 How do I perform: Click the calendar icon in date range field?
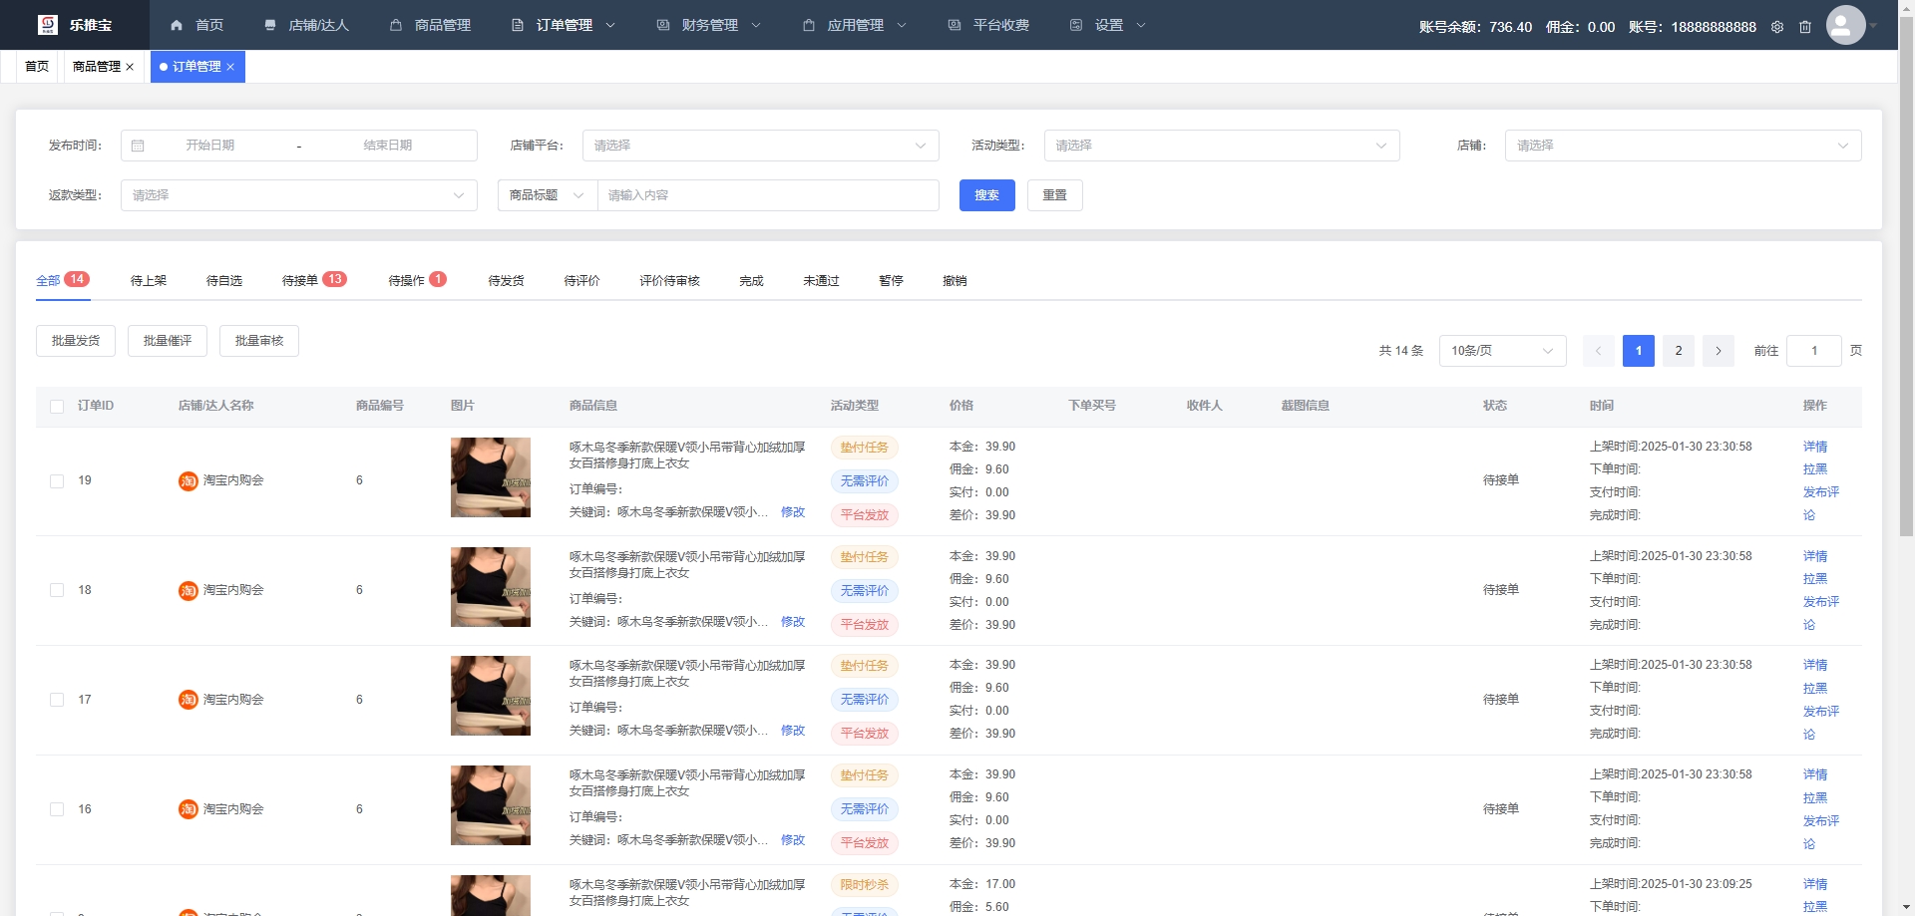pos(138,146)
